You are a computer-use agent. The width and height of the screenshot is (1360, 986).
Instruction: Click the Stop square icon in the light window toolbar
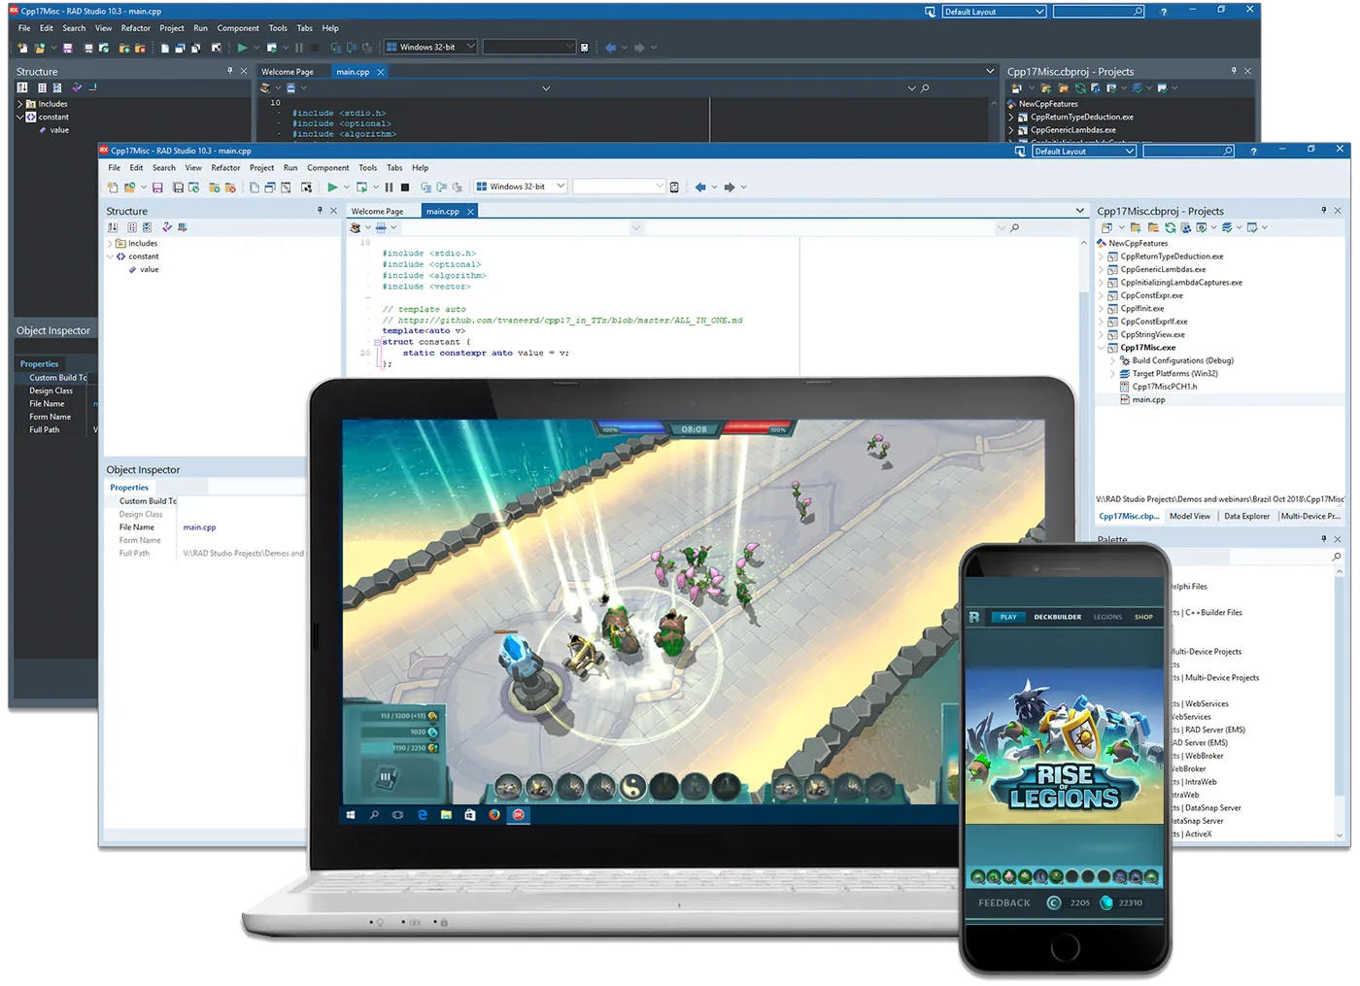405,187
